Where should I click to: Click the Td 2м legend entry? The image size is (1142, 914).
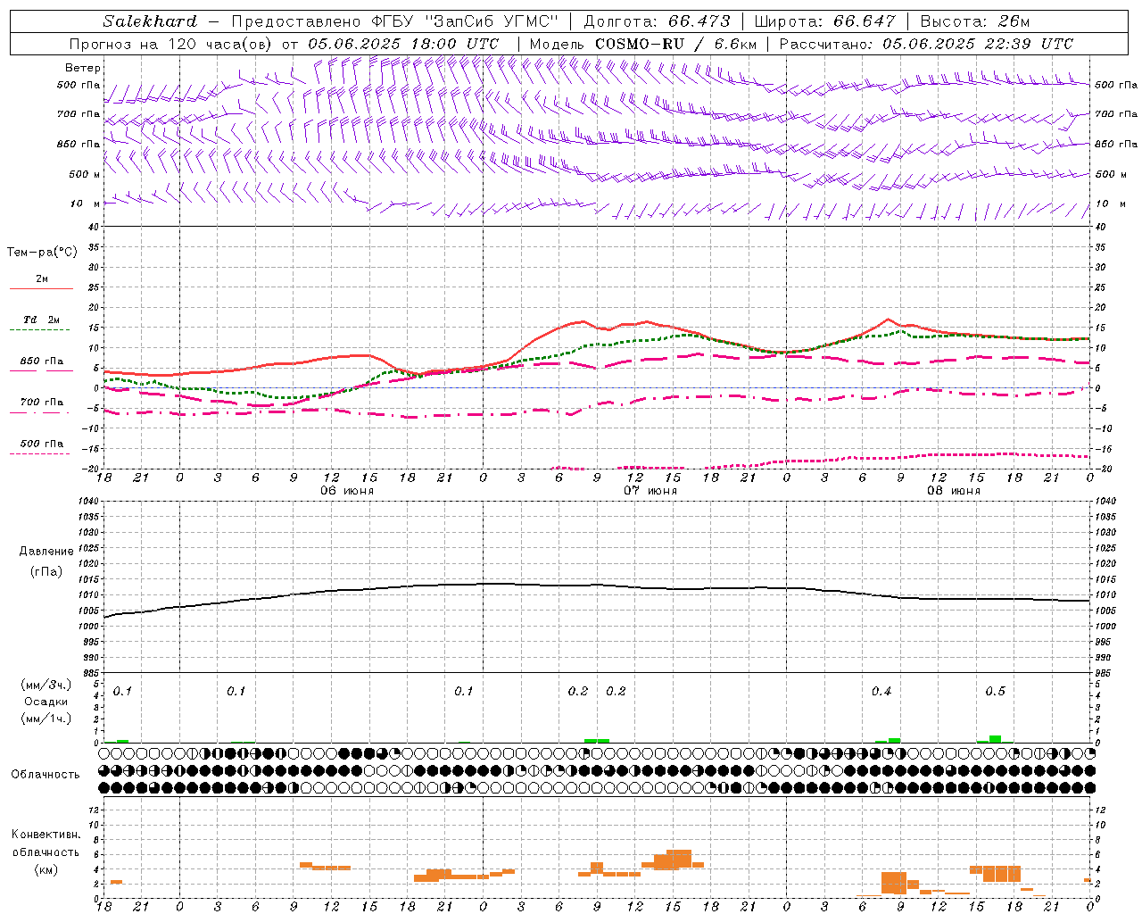point(42,320)
